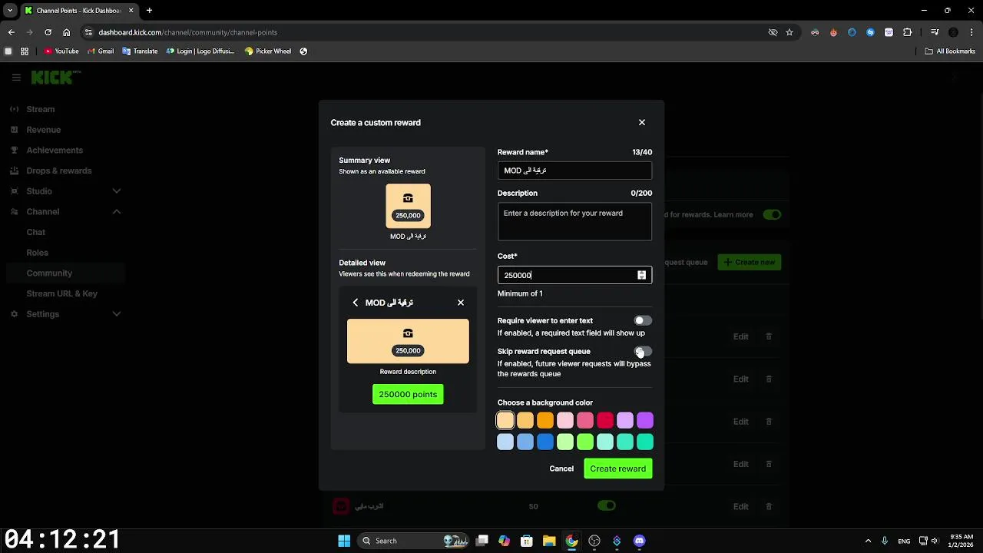Open the Chrome three-dot menu
The width and height of the screenshot is (983, 553).
971,32
